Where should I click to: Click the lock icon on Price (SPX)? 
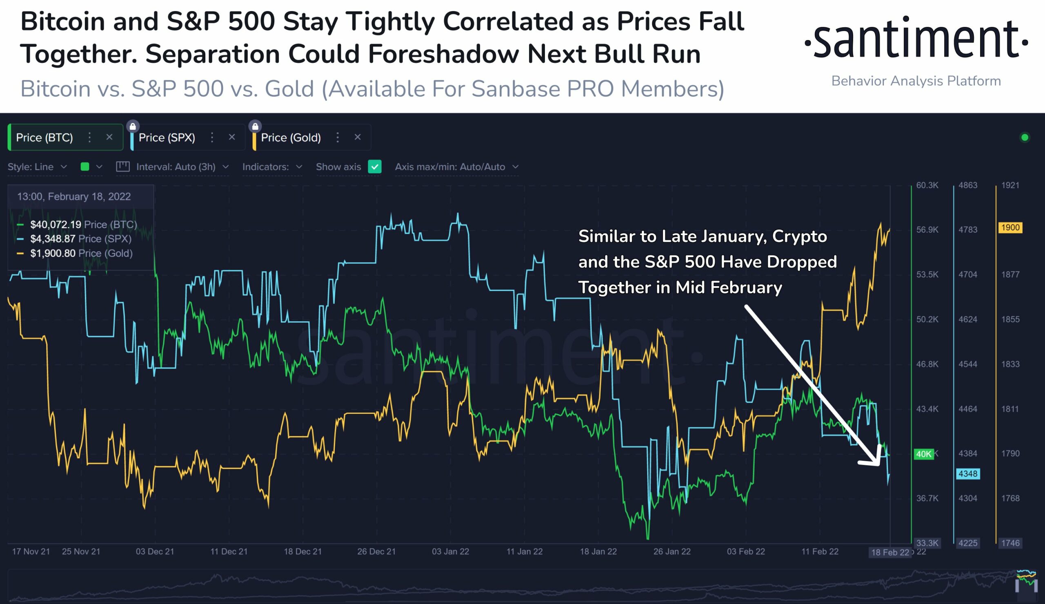tap(133, 126)
